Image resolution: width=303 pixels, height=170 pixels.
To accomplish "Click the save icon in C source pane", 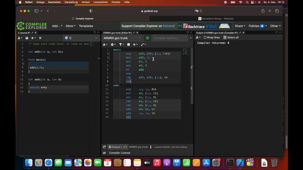I will tap(27, 38).
